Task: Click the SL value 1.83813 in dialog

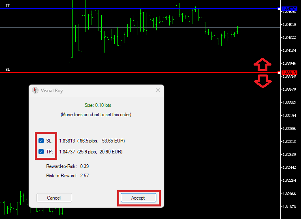Action: tap(67, 141)
